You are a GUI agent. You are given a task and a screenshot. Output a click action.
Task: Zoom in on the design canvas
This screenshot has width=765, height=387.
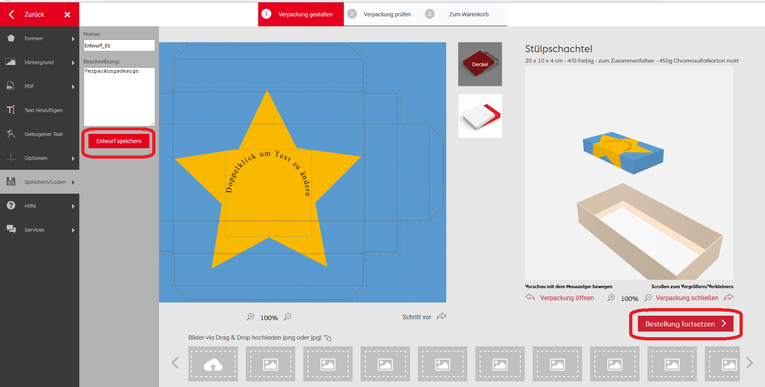pos(250,317)
